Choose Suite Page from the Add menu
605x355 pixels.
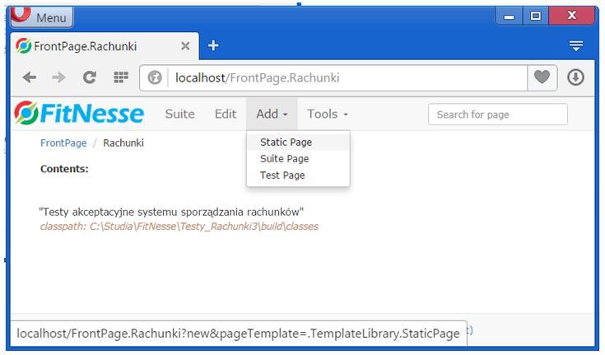click(298, 159)
